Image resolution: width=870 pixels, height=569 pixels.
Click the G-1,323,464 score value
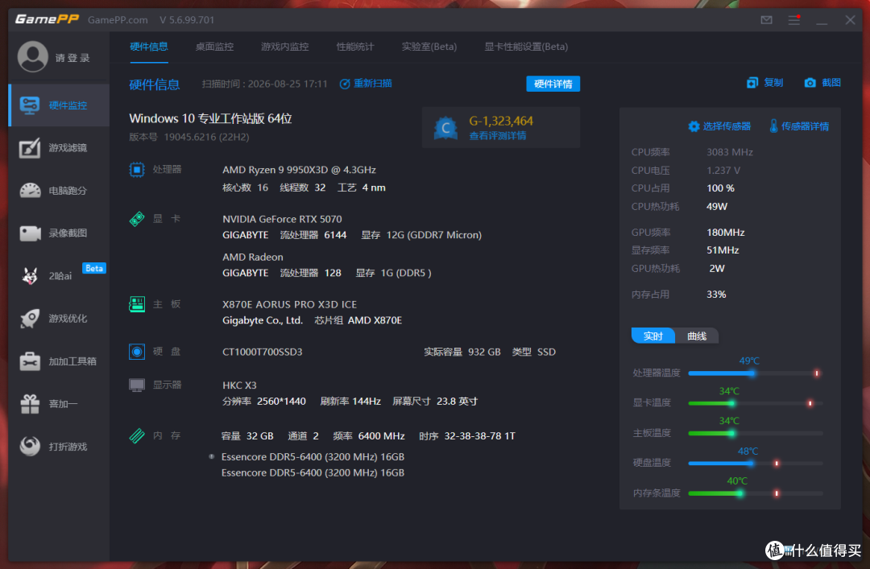501,121
